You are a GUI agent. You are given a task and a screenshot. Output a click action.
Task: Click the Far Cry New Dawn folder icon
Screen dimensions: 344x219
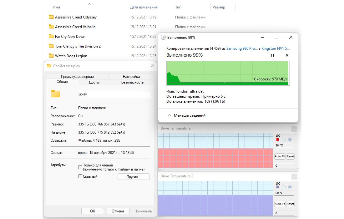click(51, 37)
